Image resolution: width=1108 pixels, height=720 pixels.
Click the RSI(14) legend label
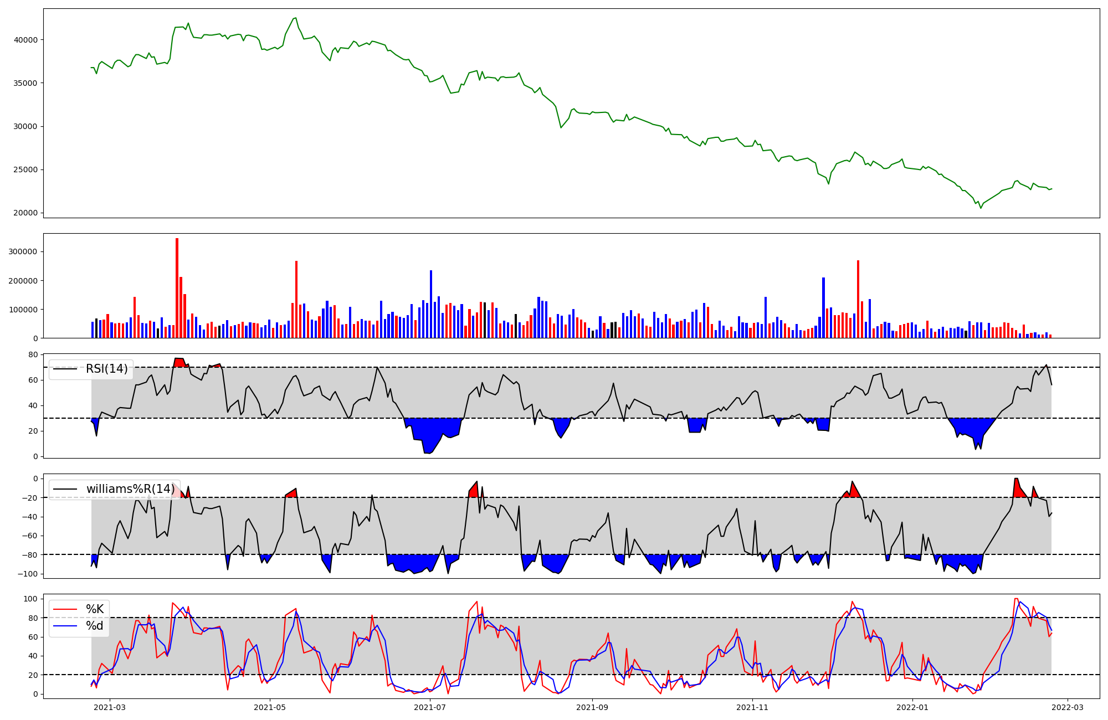[106, 369]
